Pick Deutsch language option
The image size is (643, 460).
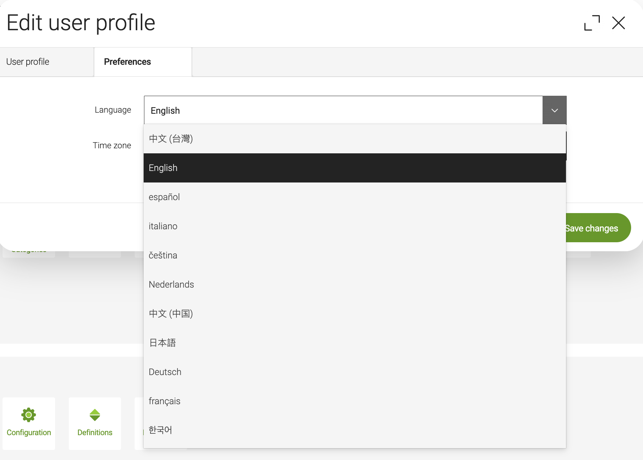pos(355,372)
